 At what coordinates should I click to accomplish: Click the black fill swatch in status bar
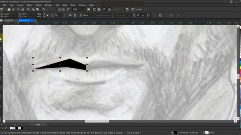click(175, 133)
